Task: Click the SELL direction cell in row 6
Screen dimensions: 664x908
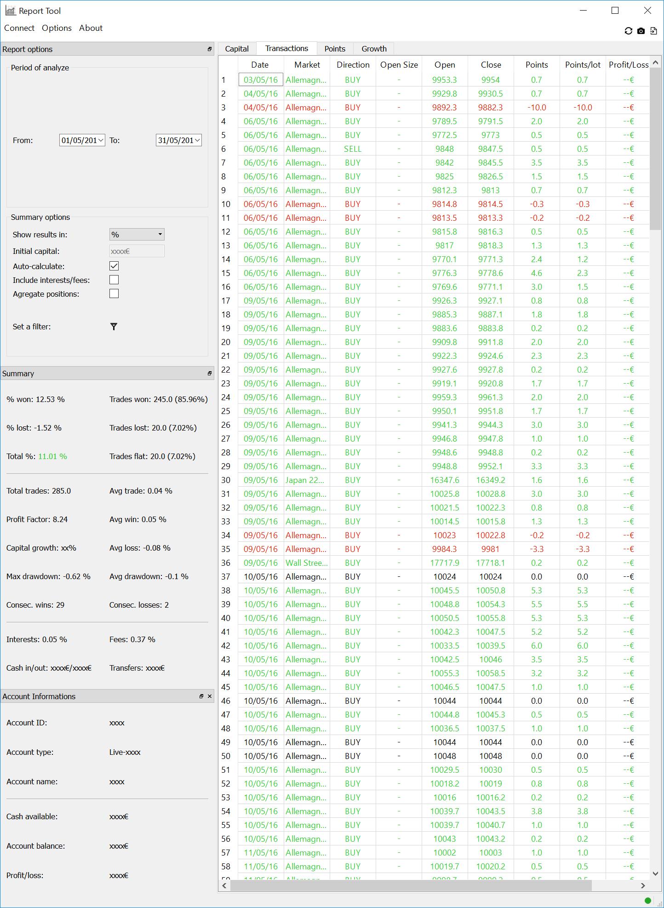Action: (353, 149)
